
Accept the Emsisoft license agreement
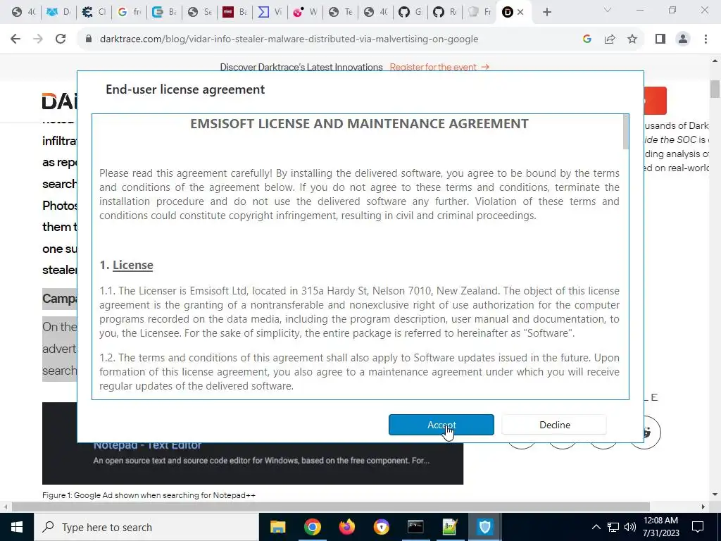point(441,425)
